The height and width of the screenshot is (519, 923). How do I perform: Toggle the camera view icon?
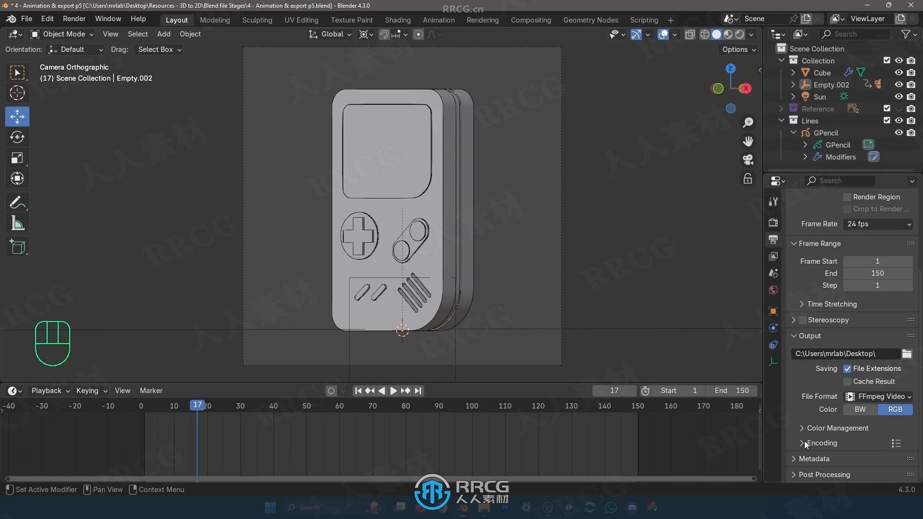748,160
